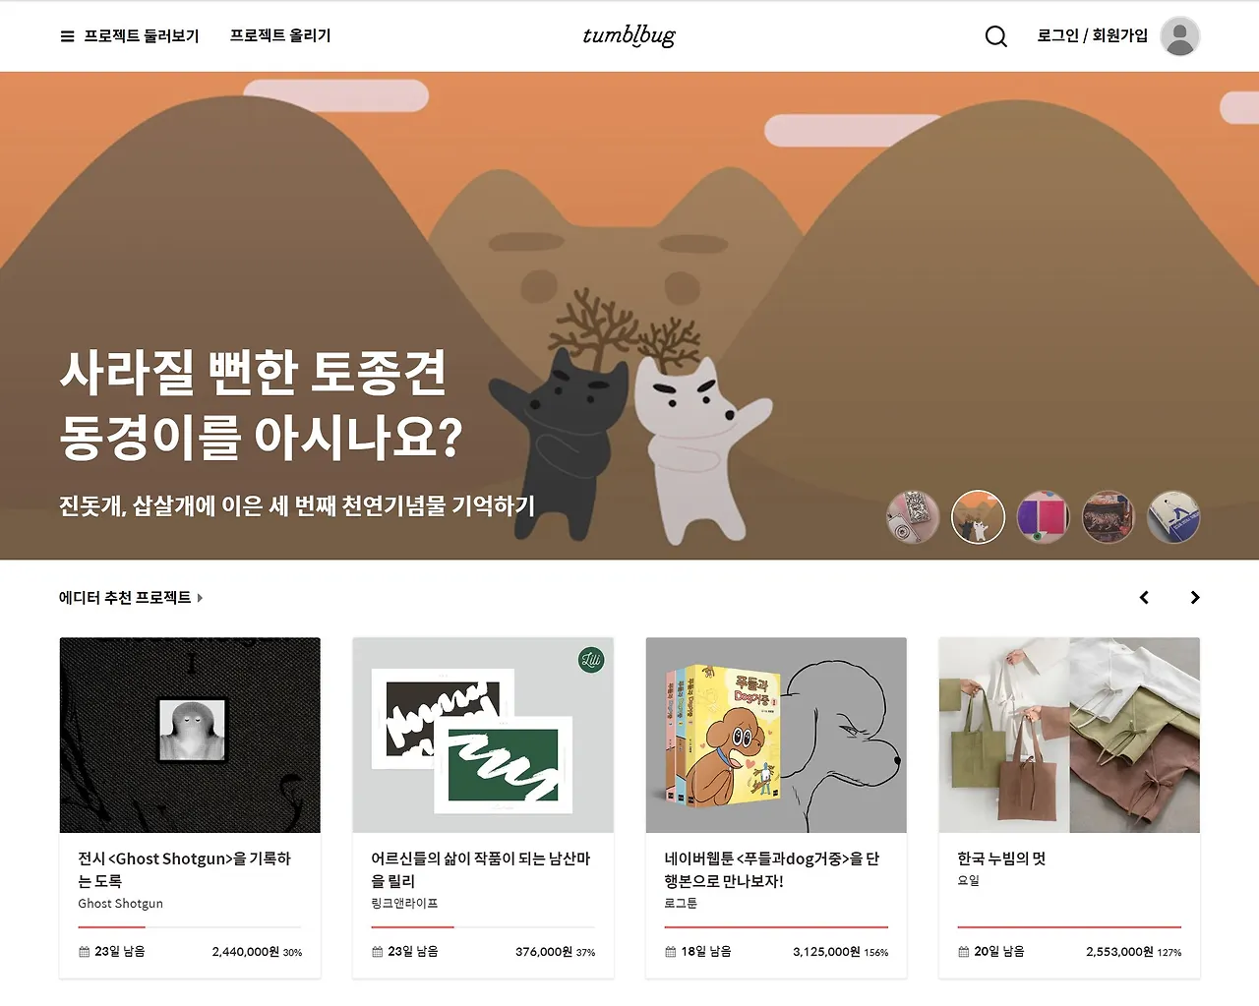Open 프로젝트 둘러보기 menu
1259x1006 pixels.
click(130, 36)
